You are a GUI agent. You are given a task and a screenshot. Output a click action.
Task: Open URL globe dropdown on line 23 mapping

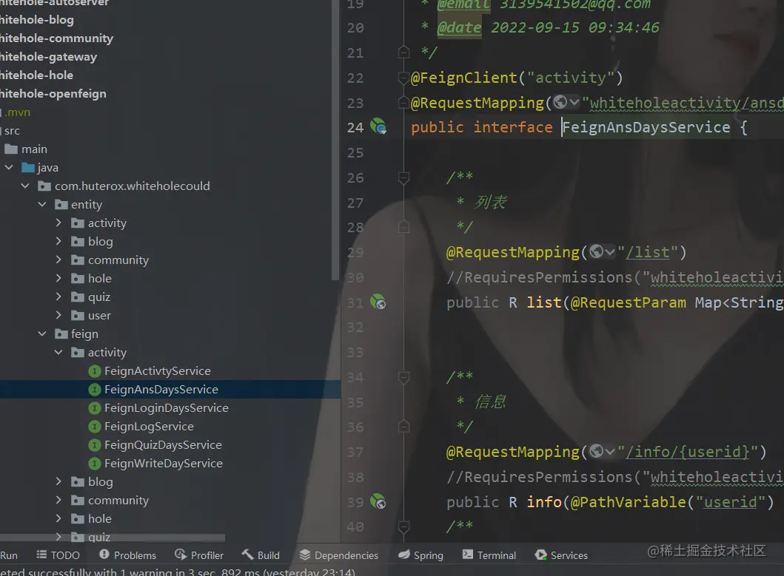click(566, 103)
